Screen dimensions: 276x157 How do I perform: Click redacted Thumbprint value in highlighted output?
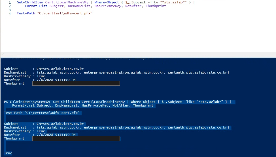[x=76, y=138]
